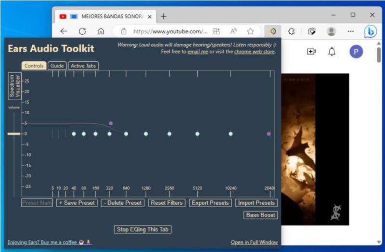Follow the Open in Full Window link
Image resolution: width=385 pixels, height=252 pixels.
[x=254, y=242]
